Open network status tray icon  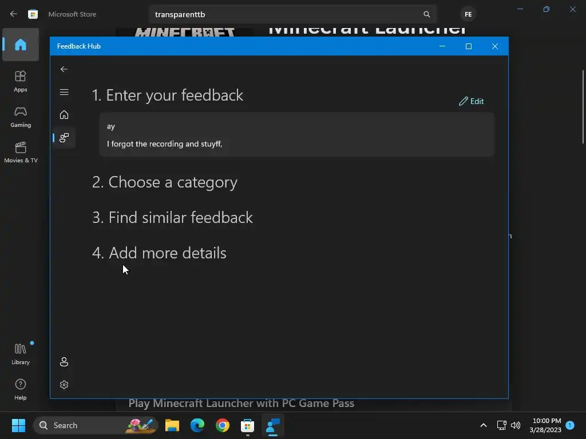tap(501, 425)
